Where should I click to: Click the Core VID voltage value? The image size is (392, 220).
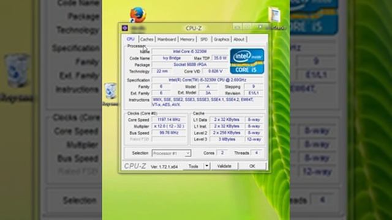(x=215, y=71)
